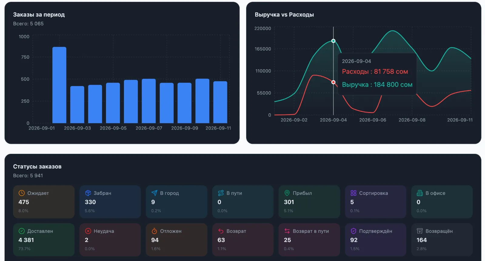
Task: Select the orders bar for 2026-09-06
Action: tap(131, 102)
